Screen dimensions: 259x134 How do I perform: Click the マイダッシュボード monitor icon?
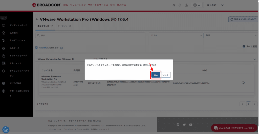(x=4, y=25)
